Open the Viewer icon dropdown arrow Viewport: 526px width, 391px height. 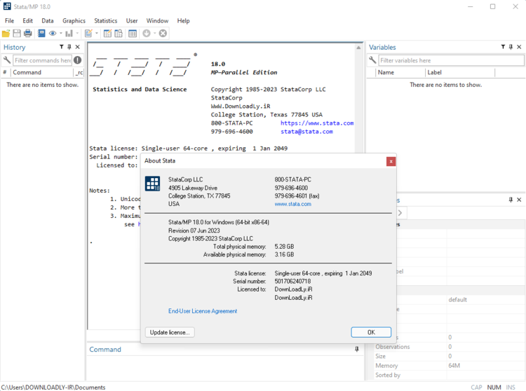pos(61,34)
